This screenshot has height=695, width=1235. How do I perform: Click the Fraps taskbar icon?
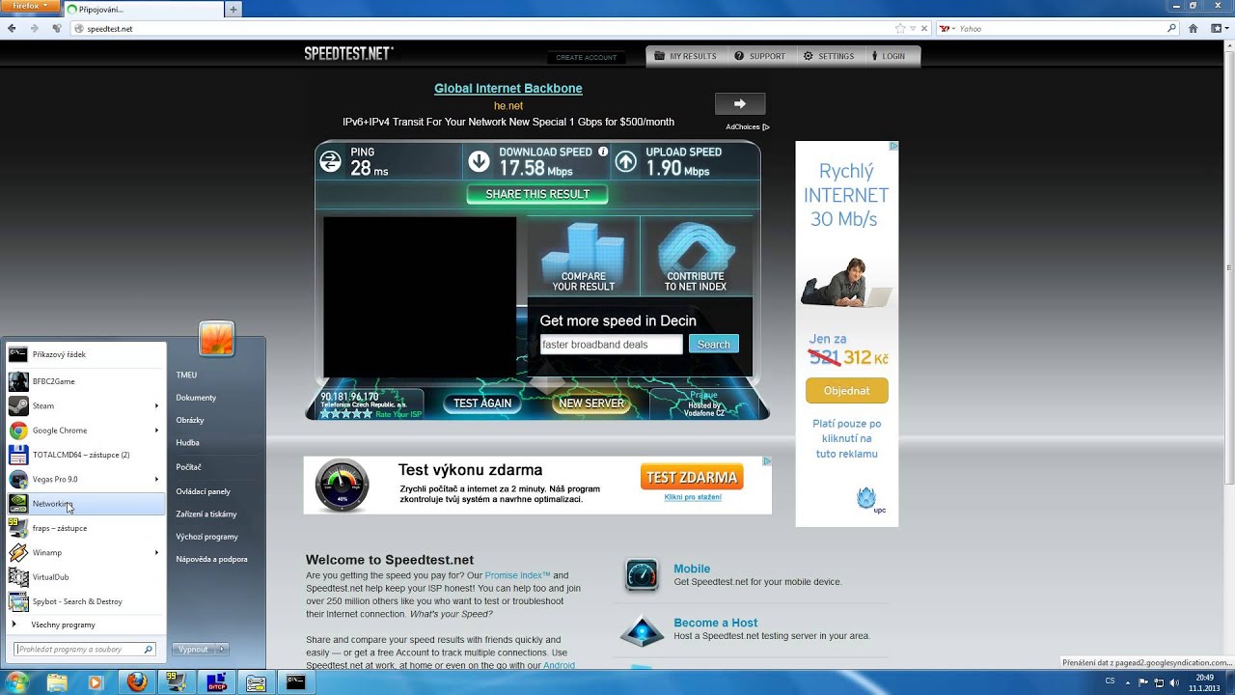pyautogui.click(x=177, y=682)
